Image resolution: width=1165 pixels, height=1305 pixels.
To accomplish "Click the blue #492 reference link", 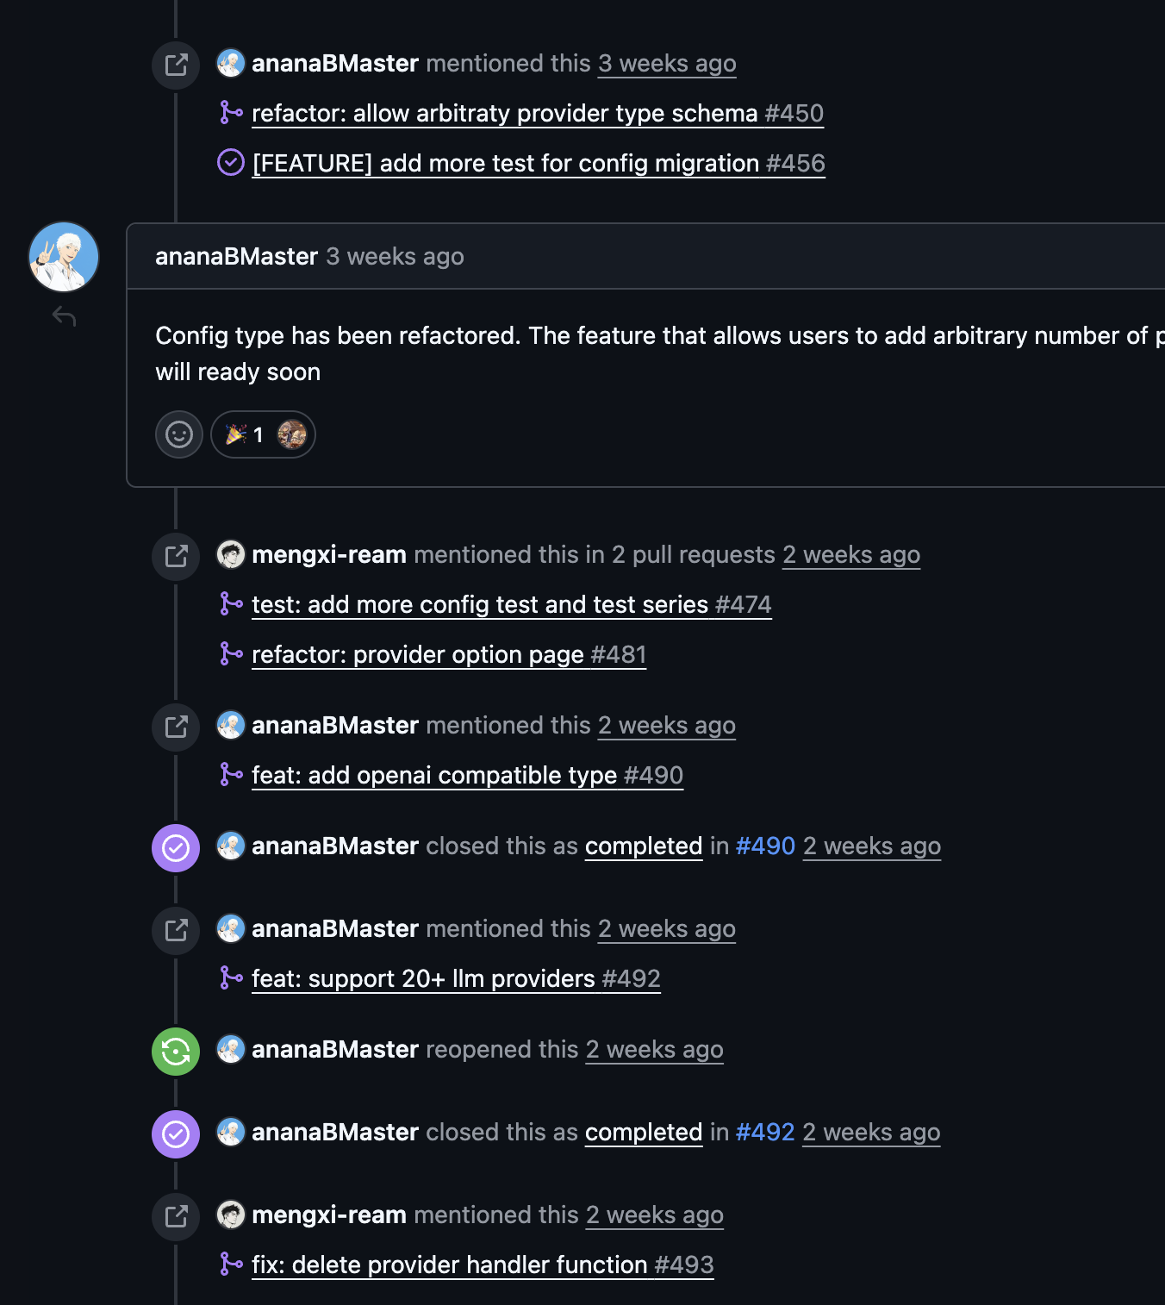I will [x=765, y=1133].
